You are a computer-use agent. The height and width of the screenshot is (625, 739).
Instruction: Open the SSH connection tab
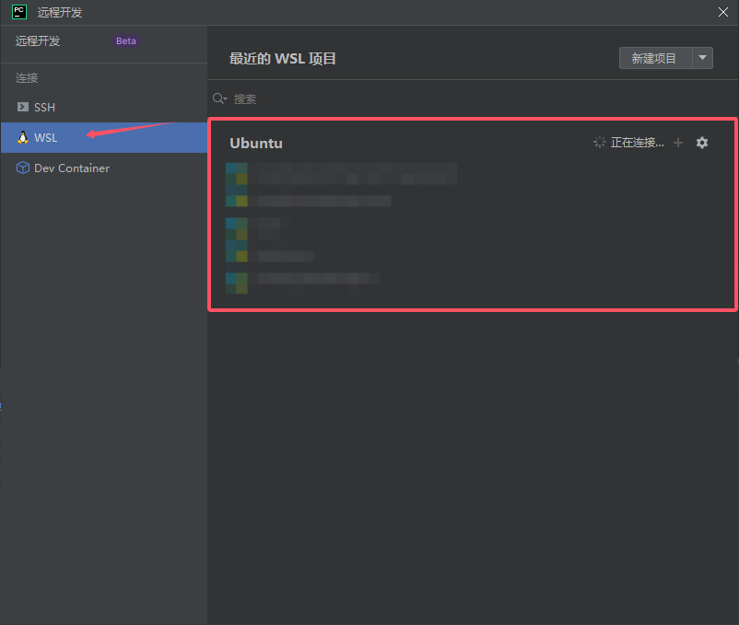(104, 108)
